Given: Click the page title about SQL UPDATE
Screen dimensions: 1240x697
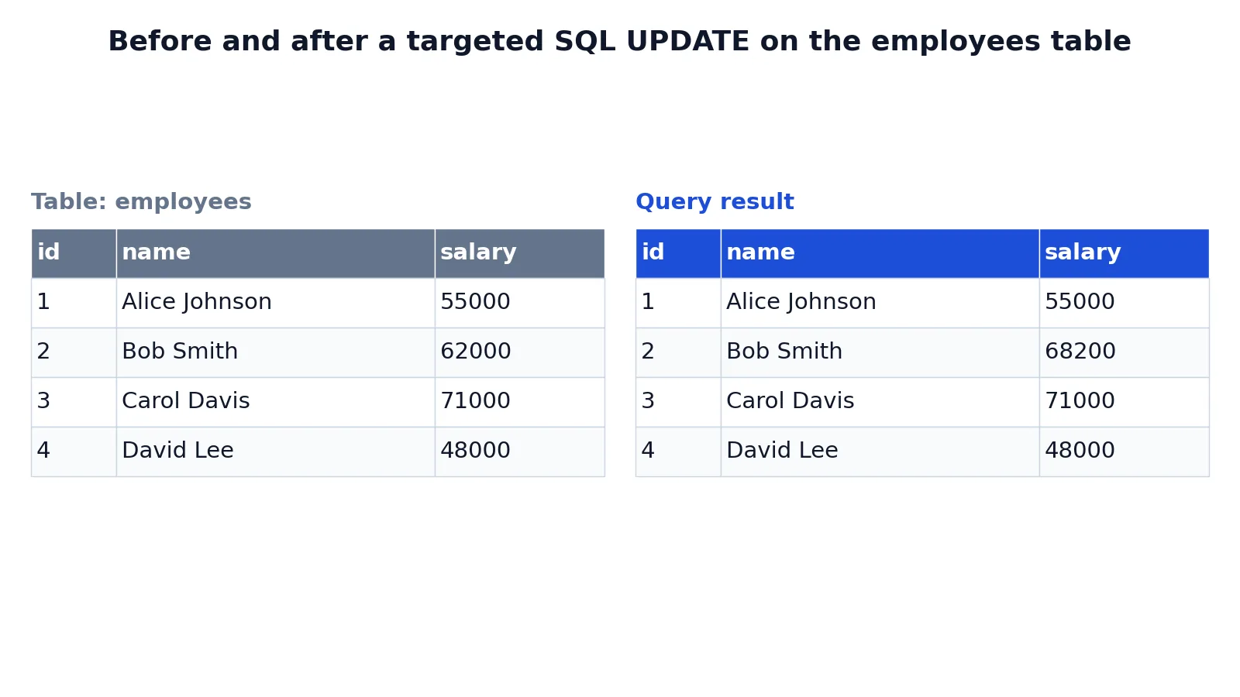Looking at the screenshot, I should (619, 42).
